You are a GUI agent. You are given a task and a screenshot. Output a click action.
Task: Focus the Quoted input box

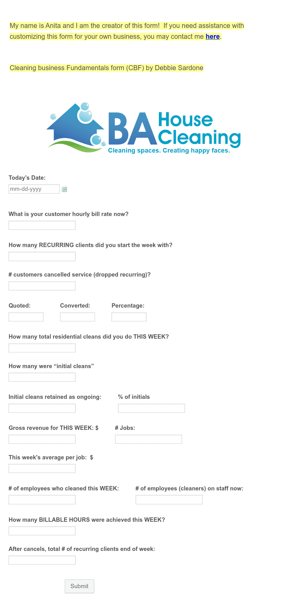click(x=26, y=317)
